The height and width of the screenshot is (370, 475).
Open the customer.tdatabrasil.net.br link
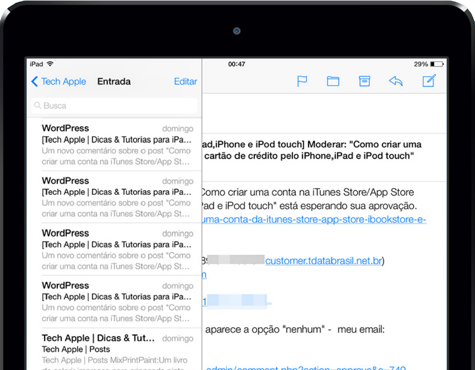coord(324,261)
